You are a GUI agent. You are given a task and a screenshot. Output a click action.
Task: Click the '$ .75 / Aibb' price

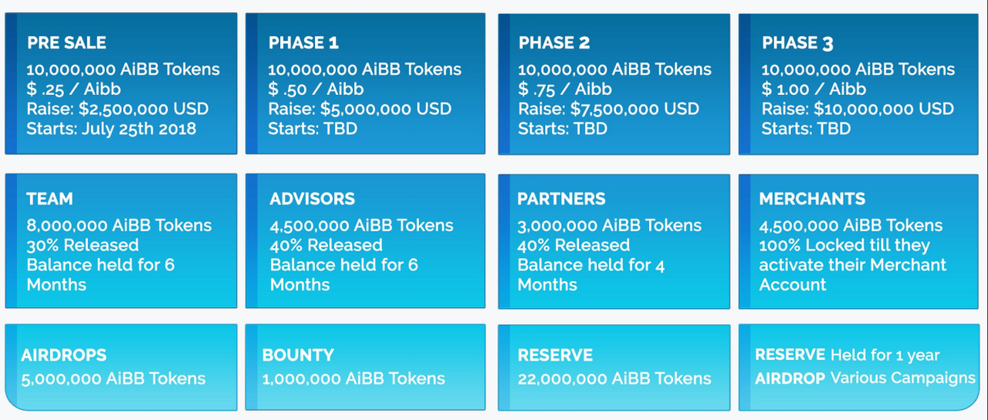pyautogui.click(x=564, y=89)
